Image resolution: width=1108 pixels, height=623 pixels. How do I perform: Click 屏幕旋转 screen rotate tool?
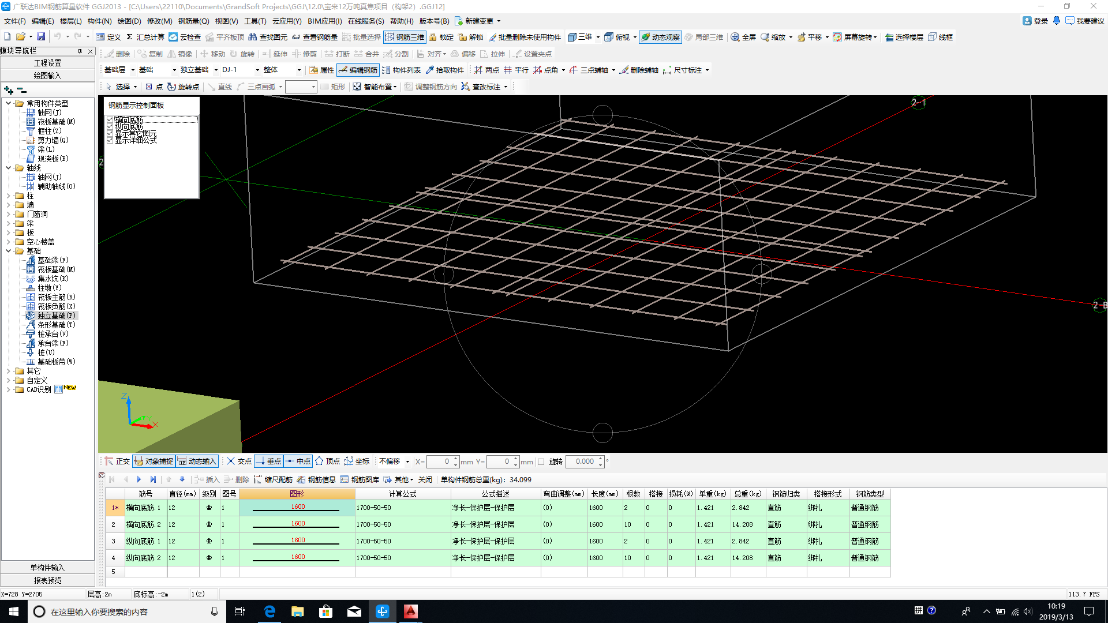tap(854, 37)
